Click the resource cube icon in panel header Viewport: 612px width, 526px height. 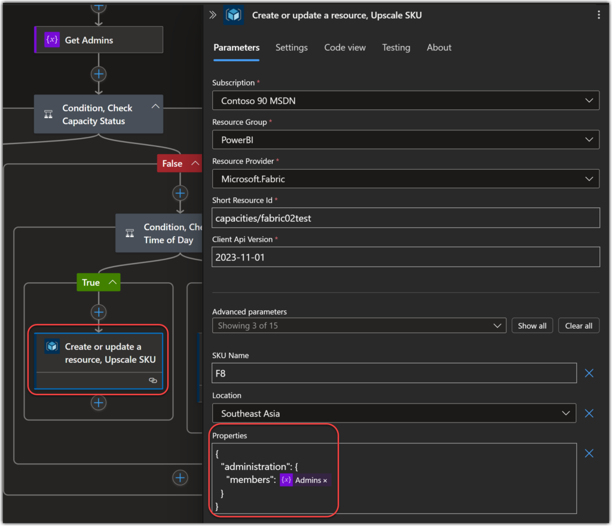point(234,15)
